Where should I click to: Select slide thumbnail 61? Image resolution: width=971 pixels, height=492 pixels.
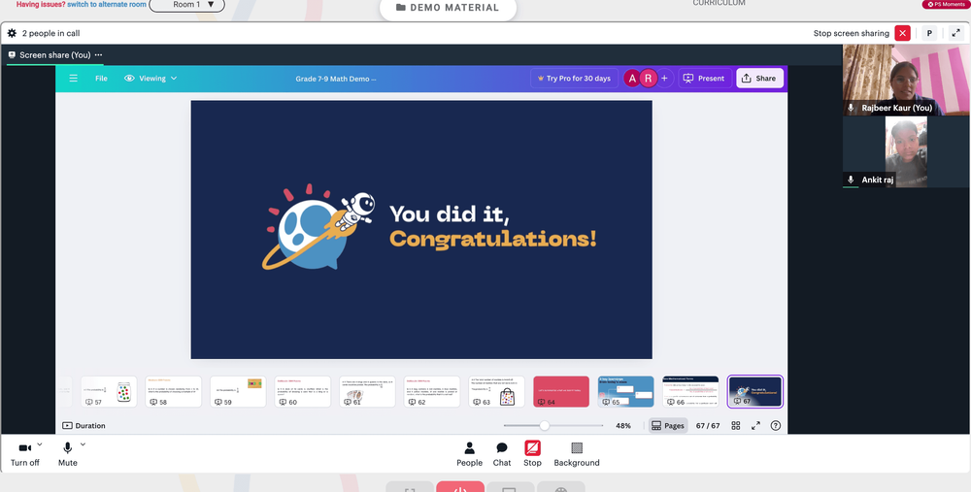367,392
